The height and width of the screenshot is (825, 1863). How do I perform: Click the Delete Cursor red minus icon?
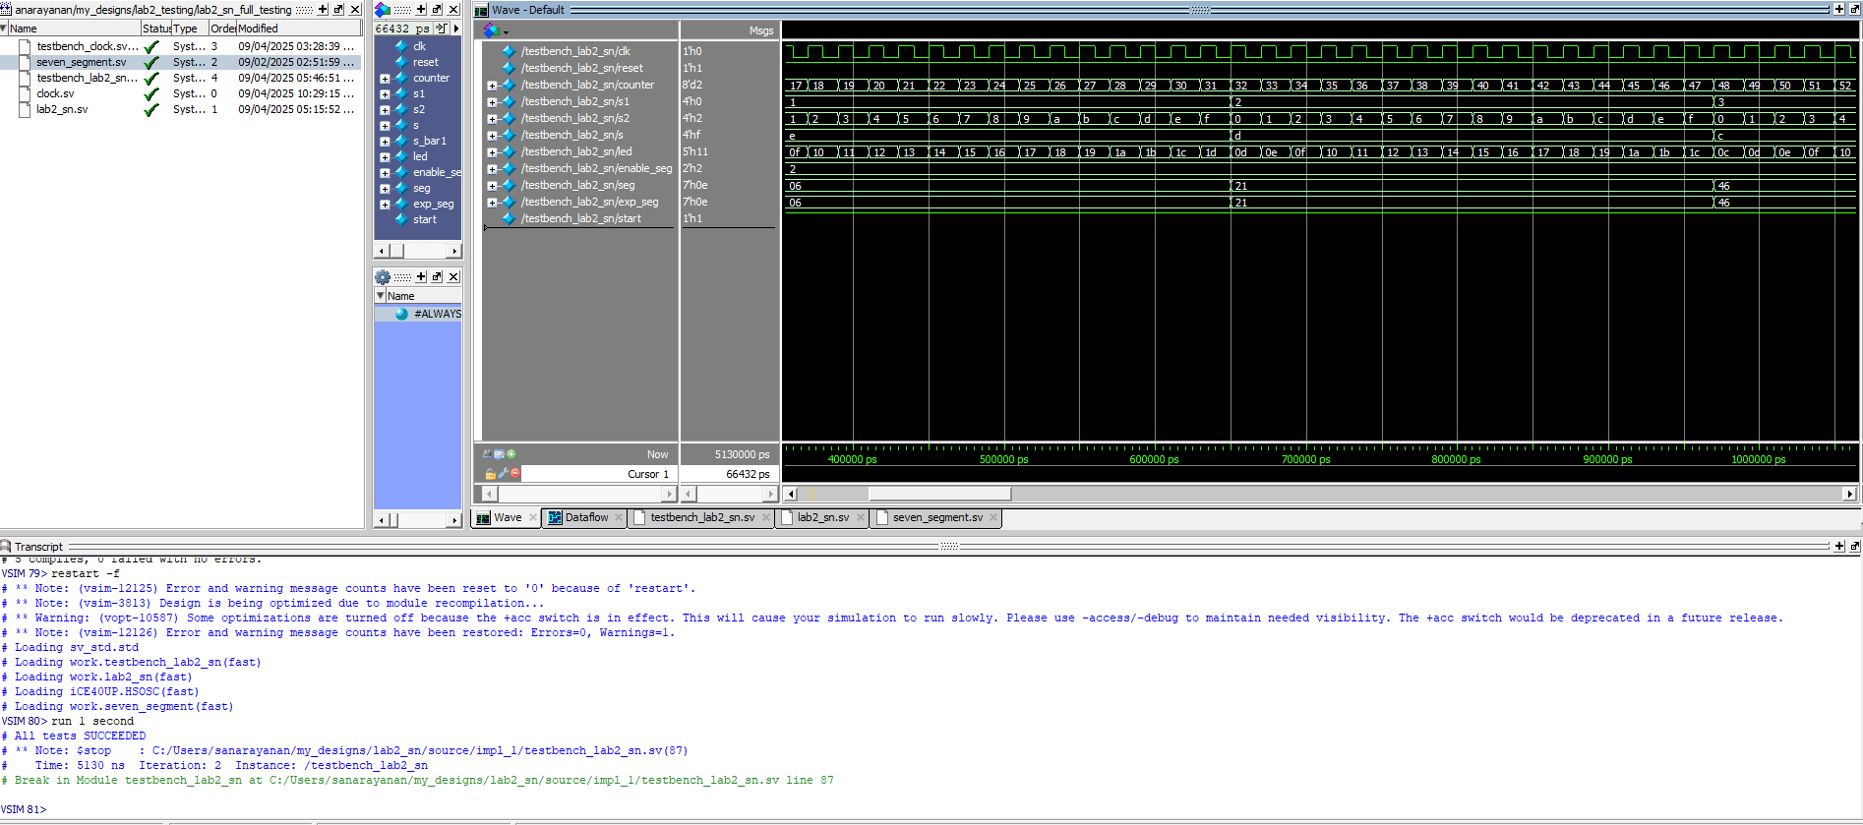point(514,473)
